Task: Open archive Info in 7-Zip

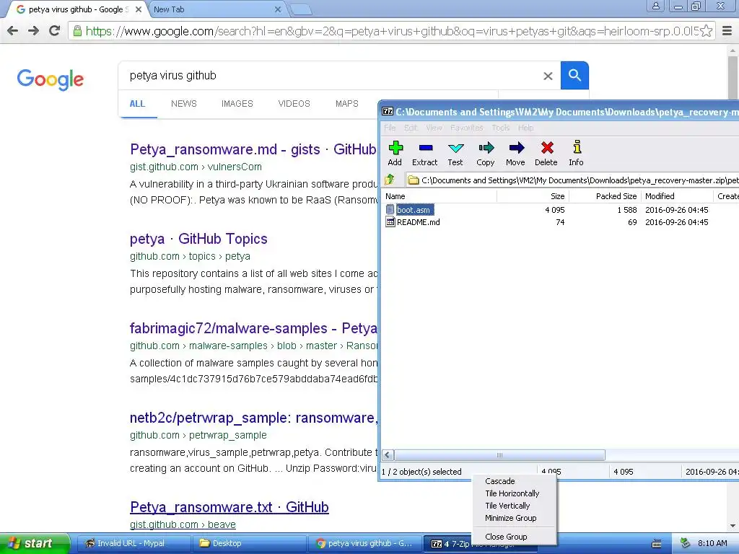Action: click(x=576, y=154)
